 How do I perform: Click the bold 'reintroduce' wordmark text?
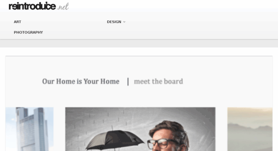(x=32, y=6)
